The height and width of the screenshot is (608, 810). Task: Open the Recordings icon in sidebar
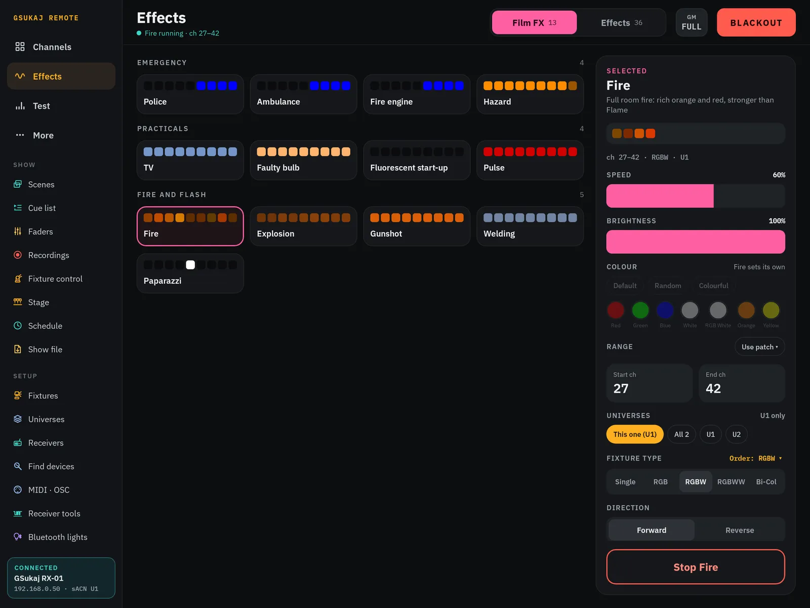[18, 255]
